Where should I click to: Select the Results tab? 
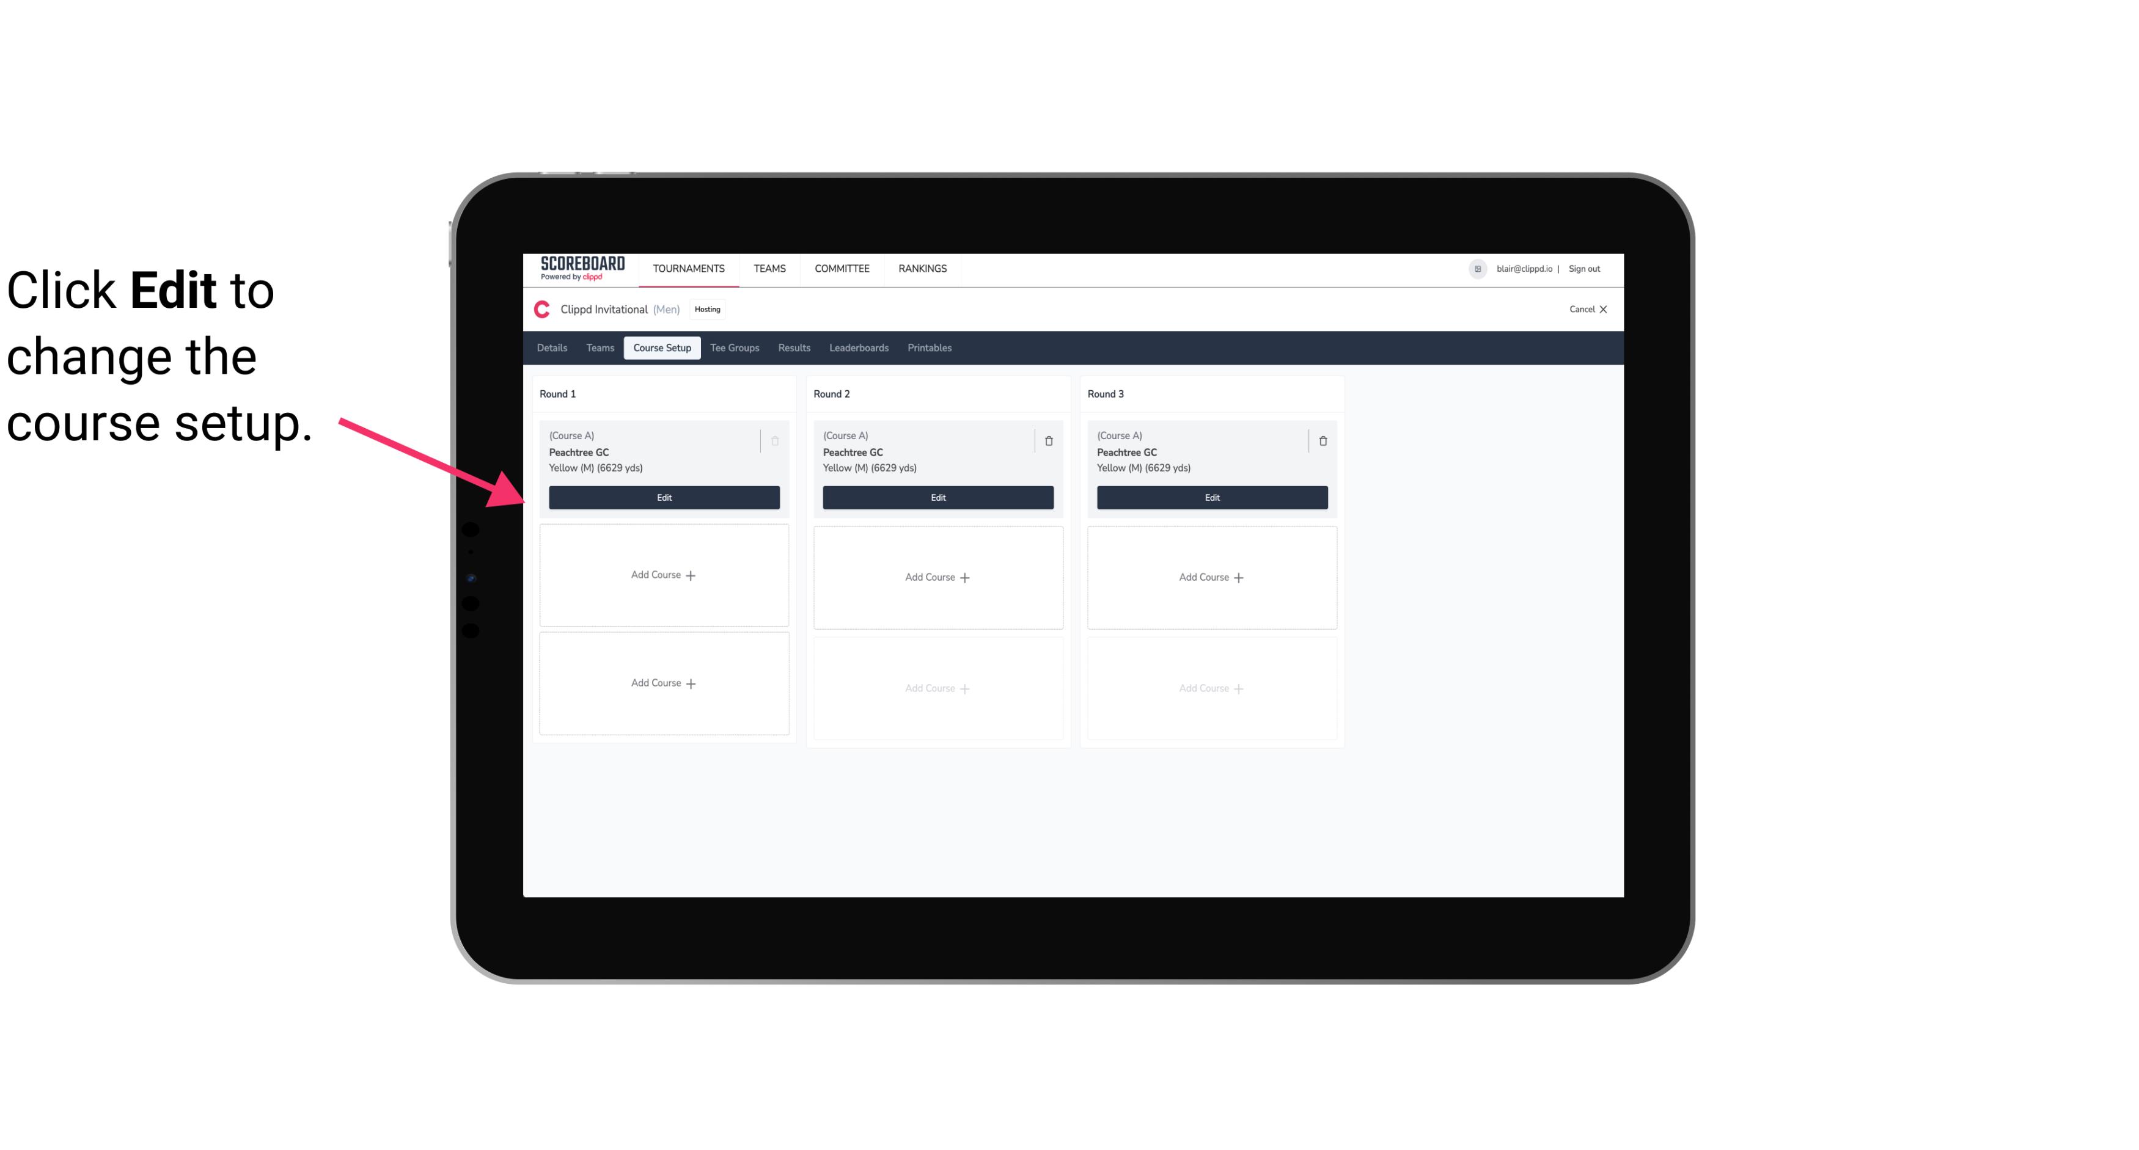pyautogui.click(x=794, y=348)
